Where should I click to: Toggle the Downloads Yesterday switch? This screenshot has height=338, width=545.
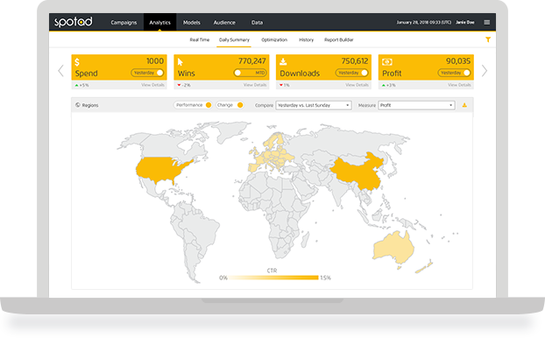[351, 73]
